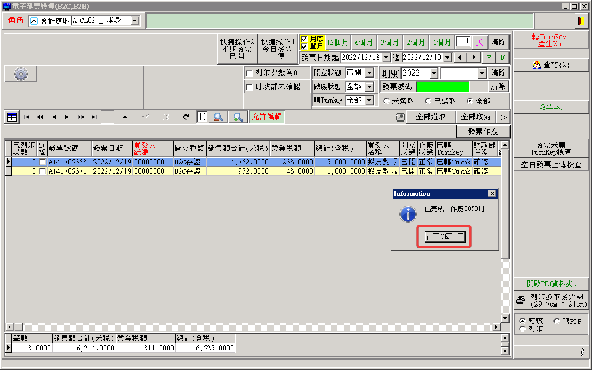Open the 期別 year dropdown showing 2022
The image size is (592, 370).
click(434, 73)
